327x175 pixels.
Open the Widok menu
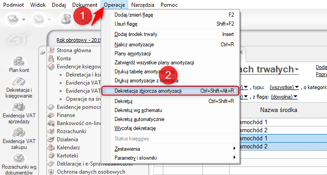click(x=38, y=5)
